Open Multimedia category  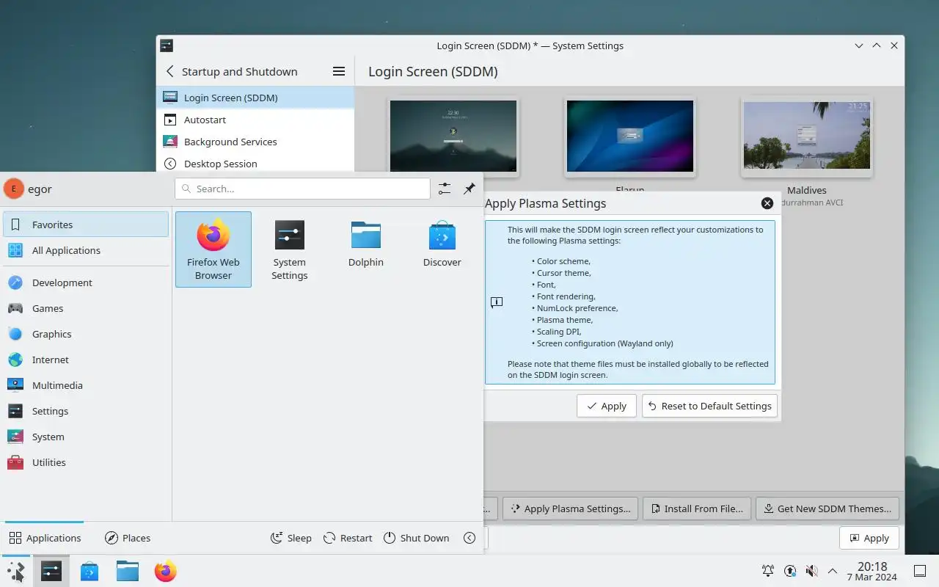(x=86, y=385)
